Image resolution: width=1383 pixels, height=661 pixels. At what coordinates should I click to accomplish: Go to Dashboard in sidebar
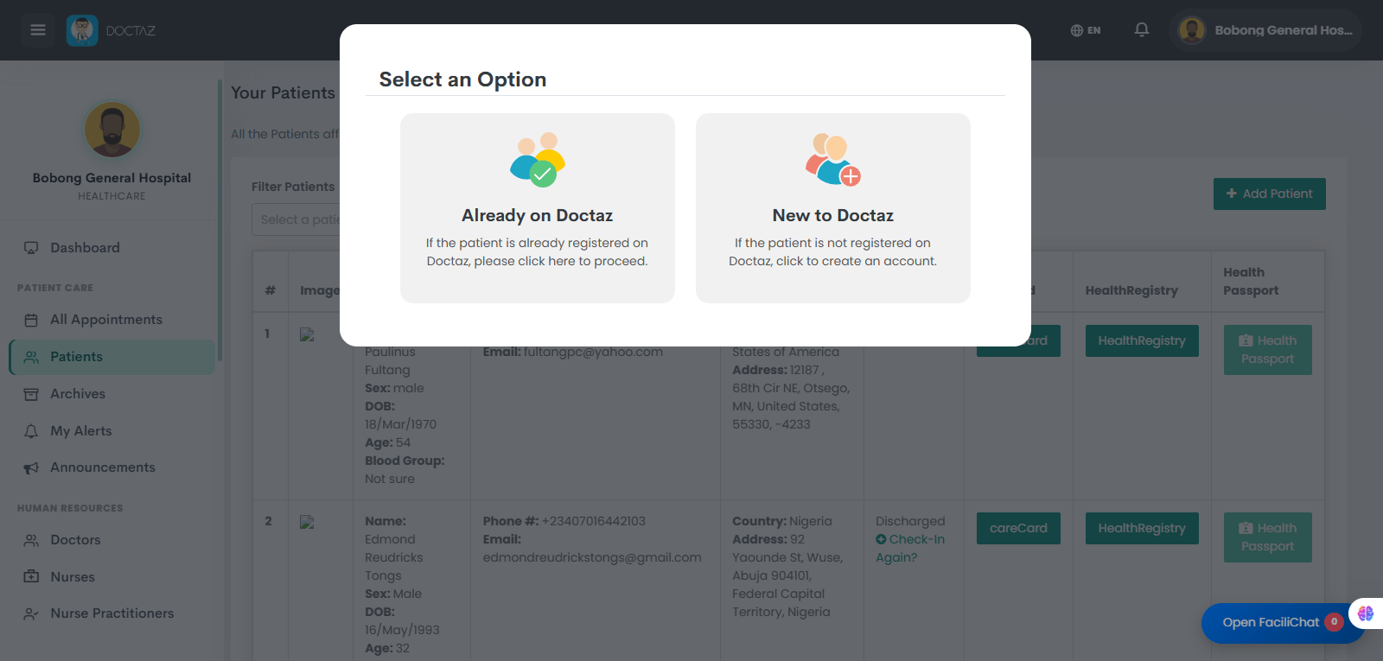112,248
